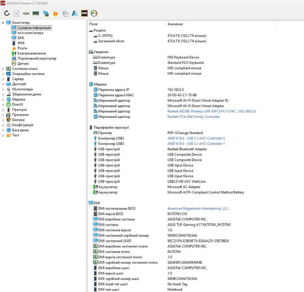Expand the Мережа tree branch
Image resolution: width=304 pixels, height=292 pixels.
pyautogui.click(x=3, y=99)
